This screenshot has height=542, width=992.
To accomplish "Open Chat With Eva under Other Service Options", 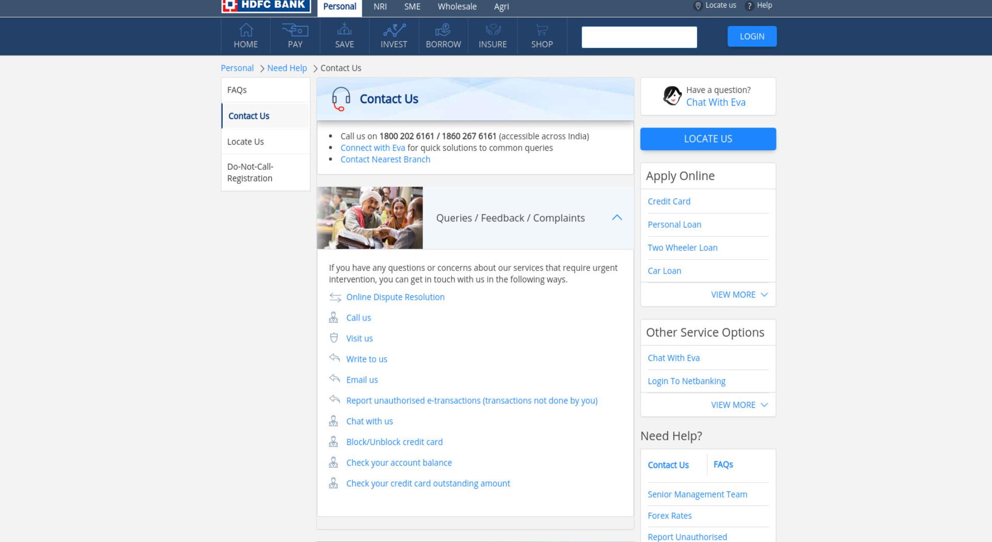I will pyautogui.click(x=673, y=358).
